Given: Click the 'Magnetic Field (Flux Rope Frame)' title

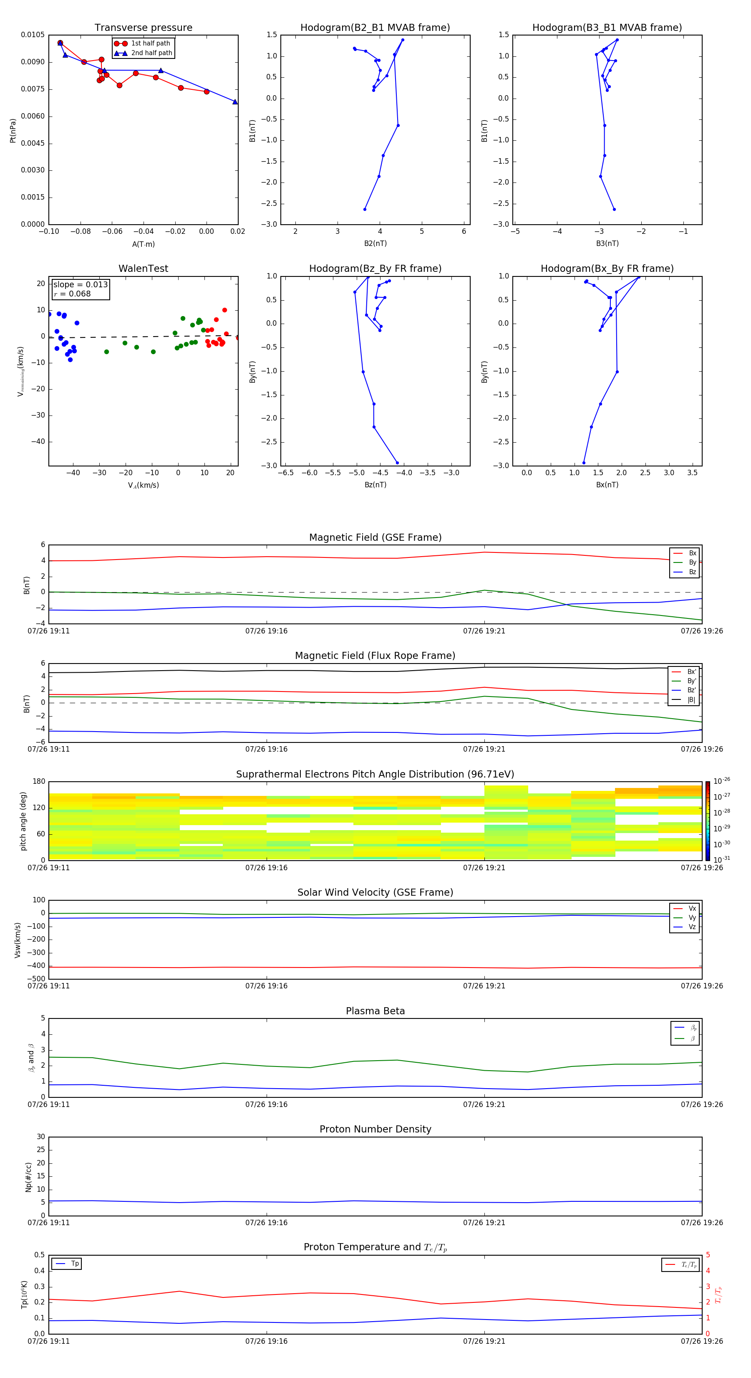Looking at the screenshot, I should click(375, 656).
